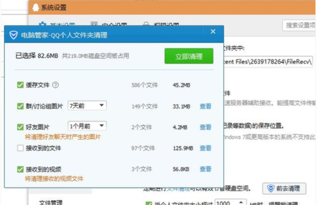Uncheck the 缓存文件 checkbox
The image size is (319, 205).
click(x=20, y=85)
